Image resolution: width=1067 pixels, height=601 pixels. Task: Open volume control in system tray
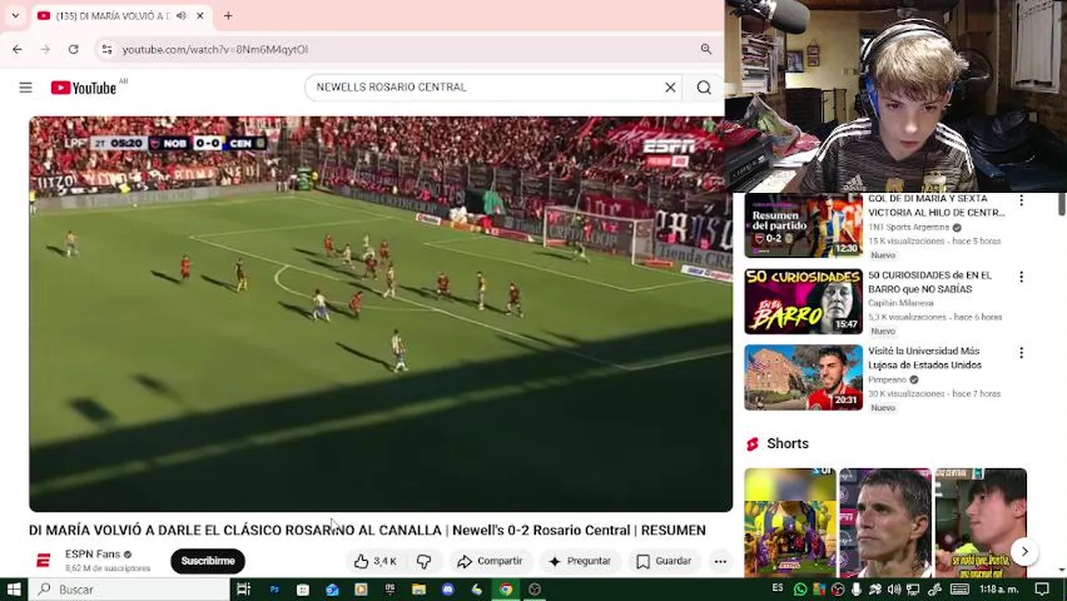tap(893, 589)
